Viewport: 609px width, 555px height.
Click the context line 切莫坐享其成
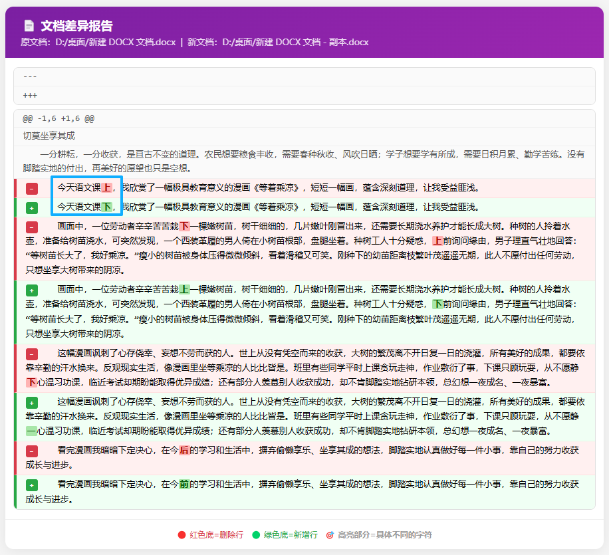click(304, 136)
